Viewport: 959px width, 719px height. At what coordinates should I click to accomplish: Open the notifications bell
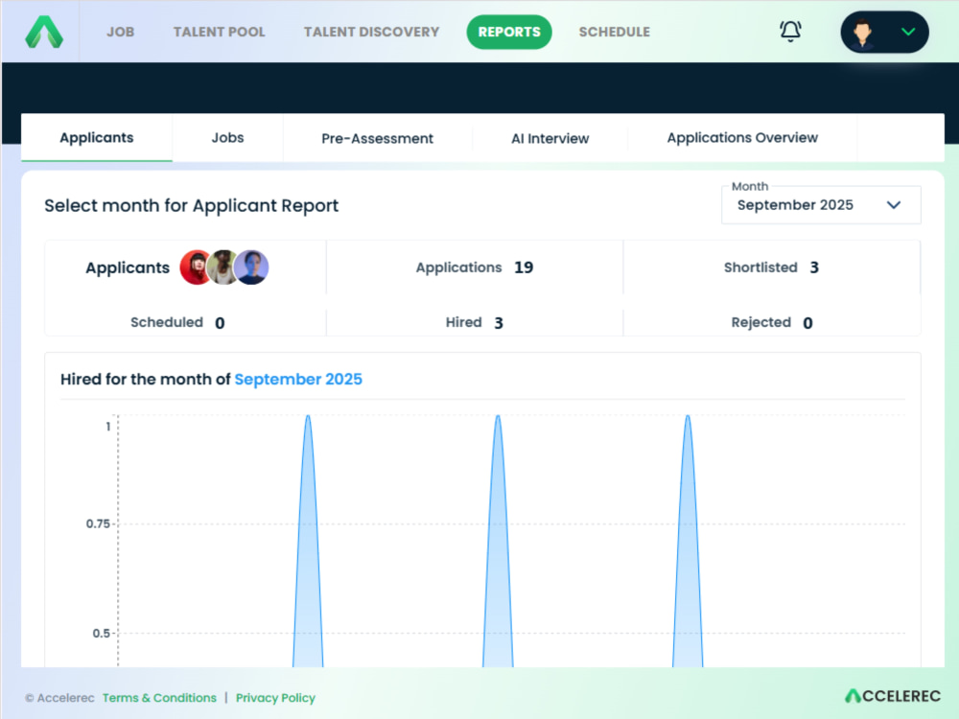(790, 31)
